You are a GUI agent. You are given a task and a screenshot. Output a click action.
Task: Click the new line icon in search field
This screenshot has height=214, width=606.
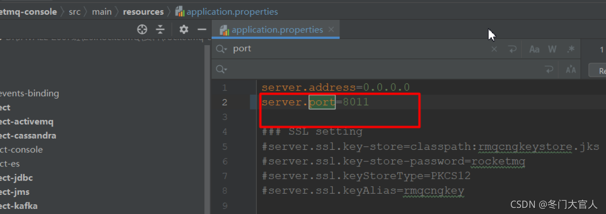pyautogui.click(x=512, y=50)
